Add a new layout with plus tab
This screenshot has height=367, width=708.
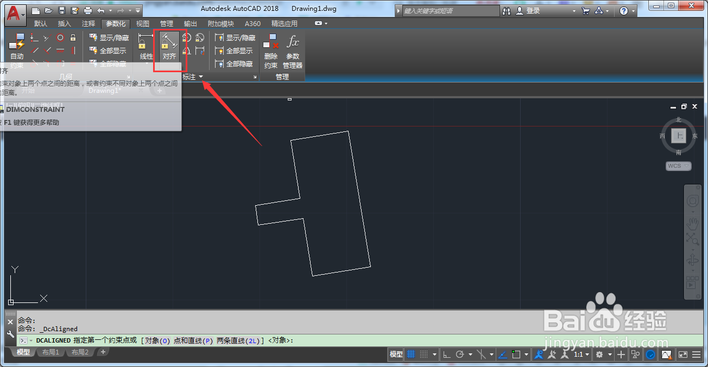103,352
